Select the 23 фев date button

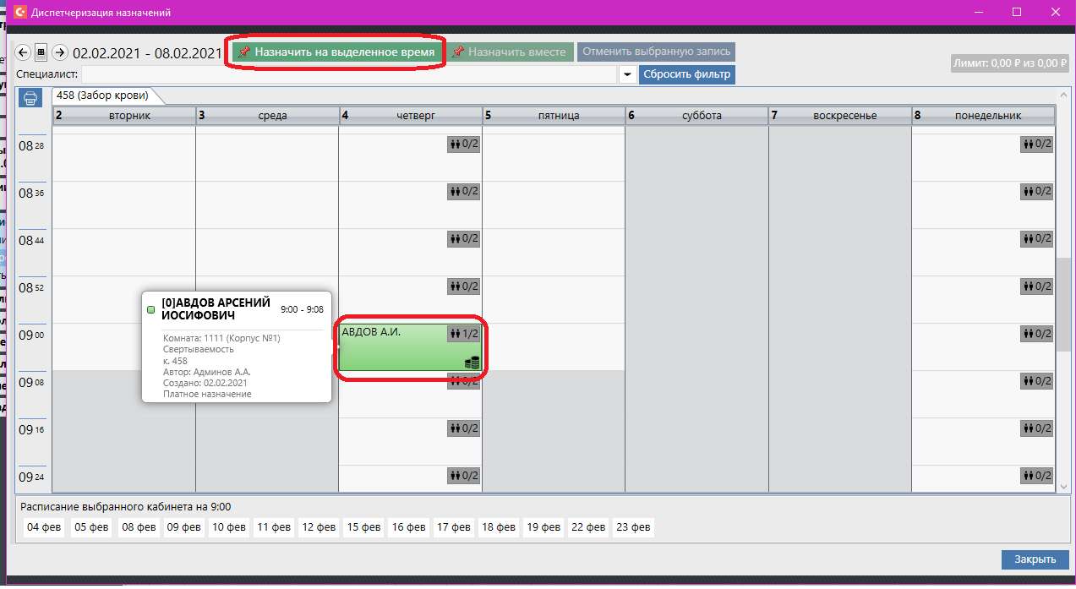coord(633,528)
